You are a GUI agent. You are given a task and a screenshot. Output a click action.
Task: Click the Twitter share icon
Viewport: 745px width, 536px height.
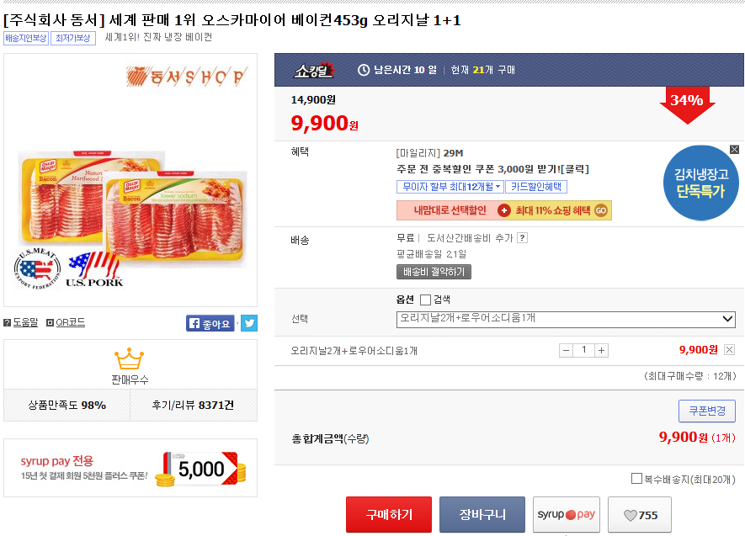(x=249, y=323)
